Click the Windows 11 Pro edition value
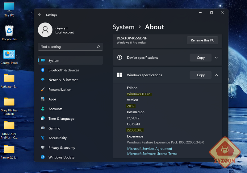This screenshot has height=173, width=247. pyautogui.click(x=139, y=94)
